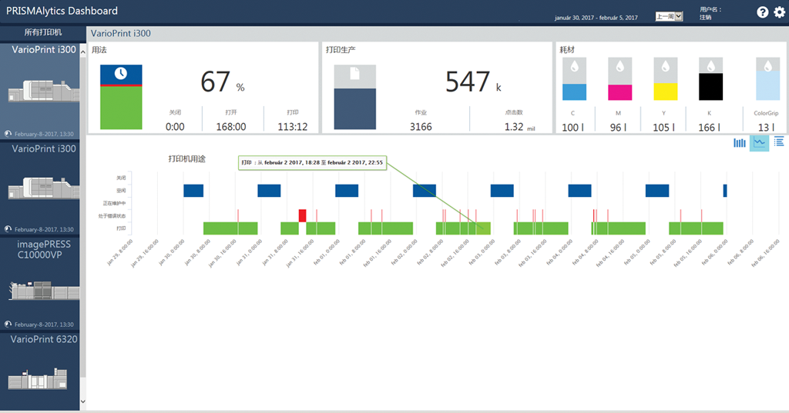The height and width of the screenshot is (413, 789).
Task: Click the dark blue print production bar
Action: (354, 109)
